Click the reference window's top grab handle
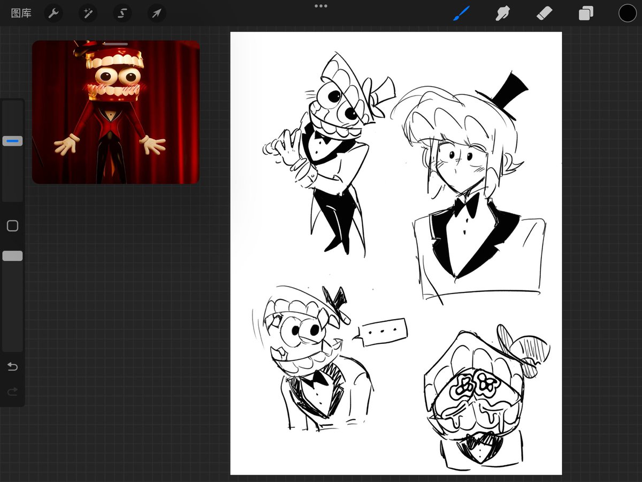 (x=116, y=43)
